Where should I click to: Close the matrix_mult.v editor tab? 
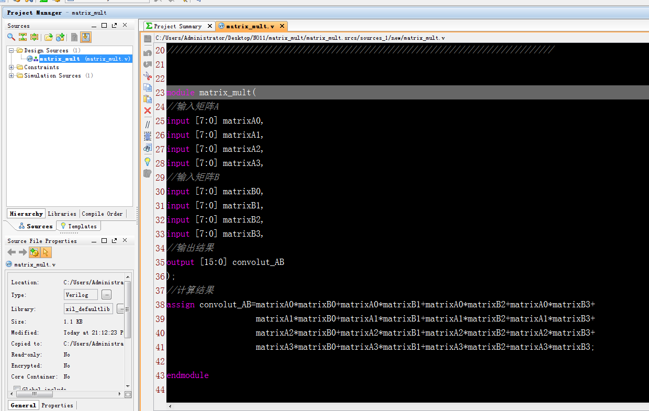point(282,26)
